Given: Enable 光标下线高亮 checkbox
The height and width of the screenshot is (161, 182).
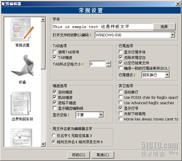Looking at the screenshot, I should pyautogui.click(x=121, y=114).
